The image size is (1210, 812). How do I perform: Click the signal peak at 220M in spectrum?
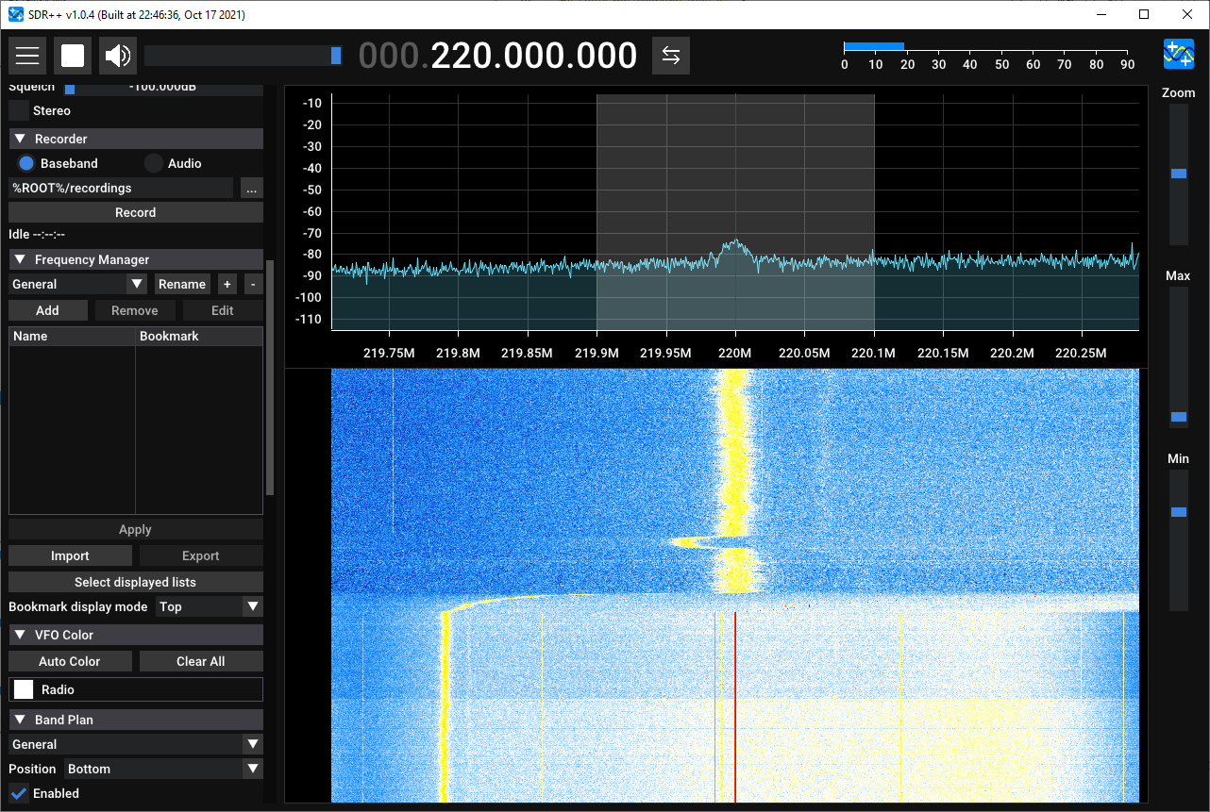click(735, 244)
